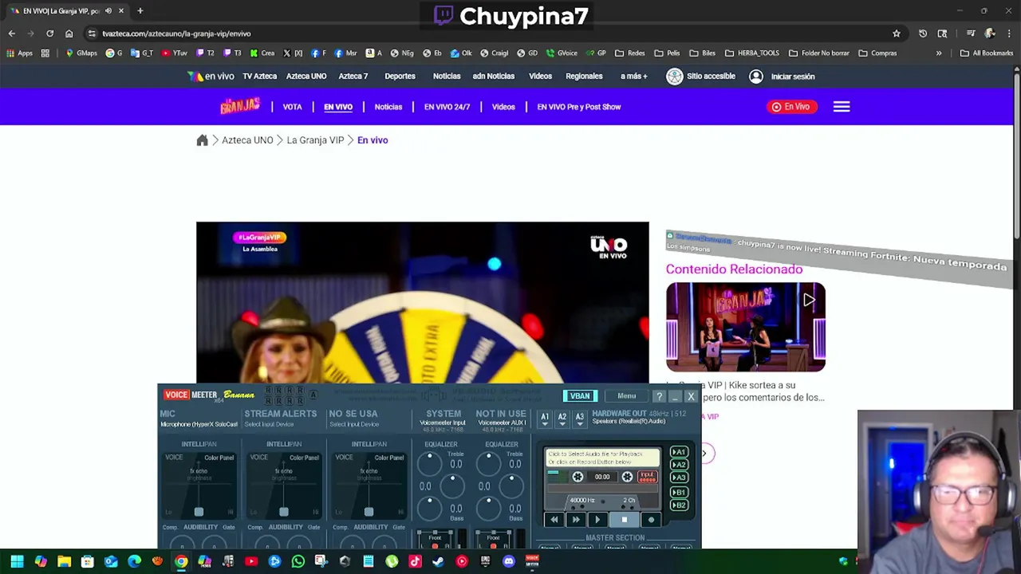Toggle recorder output to A1 bus
The width and height of the screenshot is (1021, 574).
(x=679, y=452)
